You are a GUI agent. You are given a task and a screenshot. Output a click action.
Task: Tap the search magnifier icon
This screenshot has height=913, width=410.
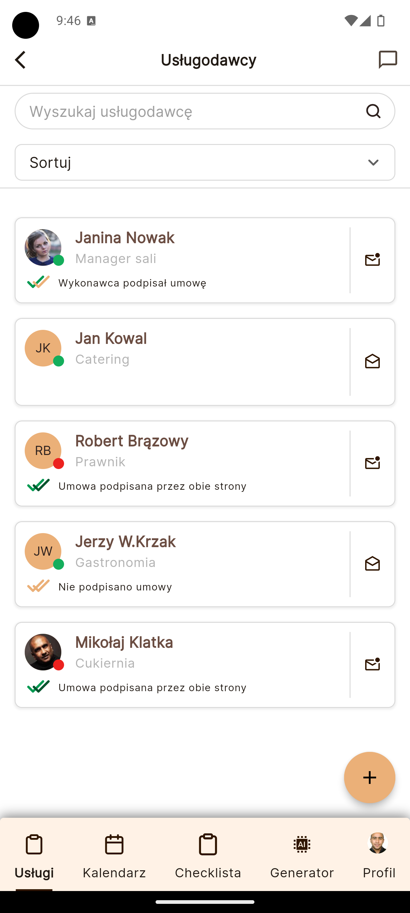click(373, 111)
